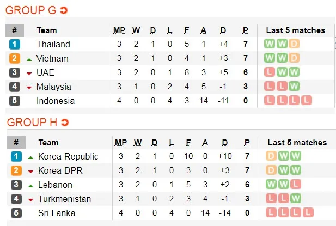The height and width of the screenshot is (226, 336).
Task: Click Vietnam's green up-arrow indicator
Action: pos(29,58)
